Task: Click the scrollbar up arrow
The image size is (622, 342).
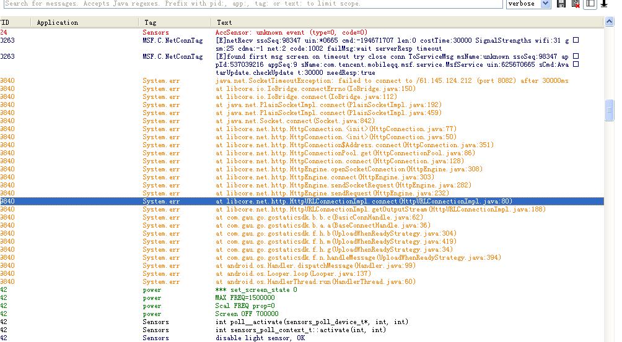Action: tap(610, 22)
